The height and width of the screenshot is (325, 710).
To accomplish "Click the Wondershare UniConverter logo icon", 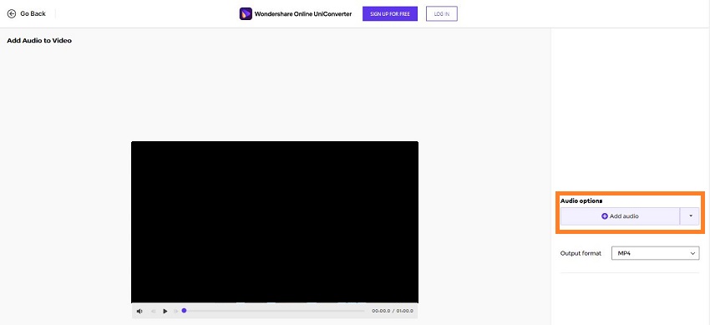I will click(246, 14).
